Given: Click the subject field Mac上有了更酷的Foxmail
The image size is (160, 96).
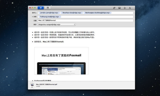Looking at the screenshot, I should click(86, 20).
